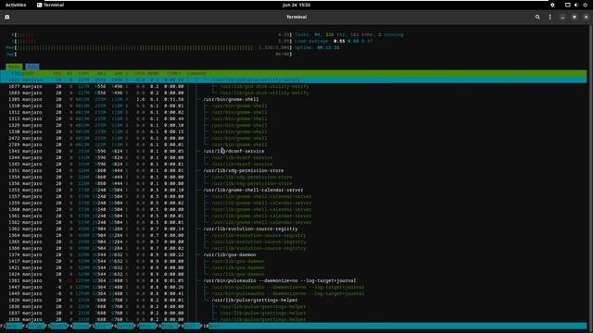
Task: Click the tray icon left of the screen indicator
Action: [552, 5]
